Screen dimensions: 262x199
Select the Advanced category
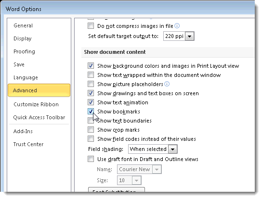click(x=39, y=90)
